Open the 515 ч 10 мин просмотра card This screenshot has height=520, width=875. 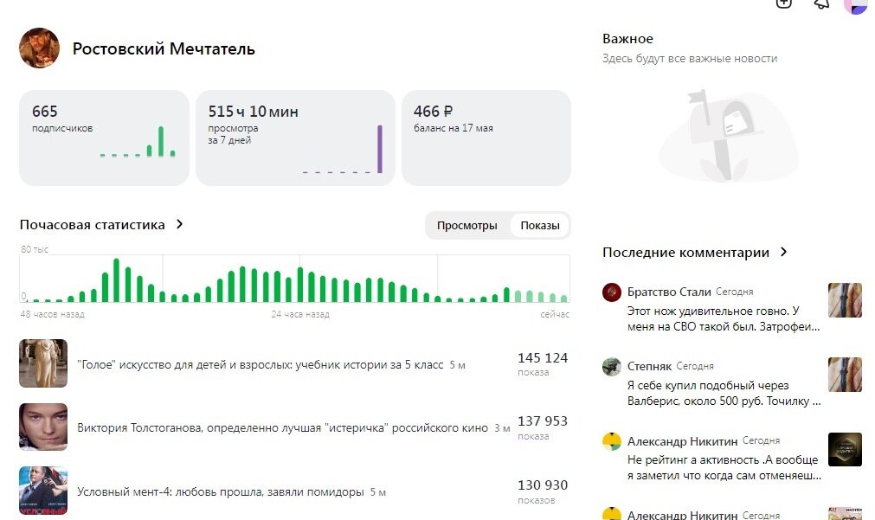coord(295,138)
